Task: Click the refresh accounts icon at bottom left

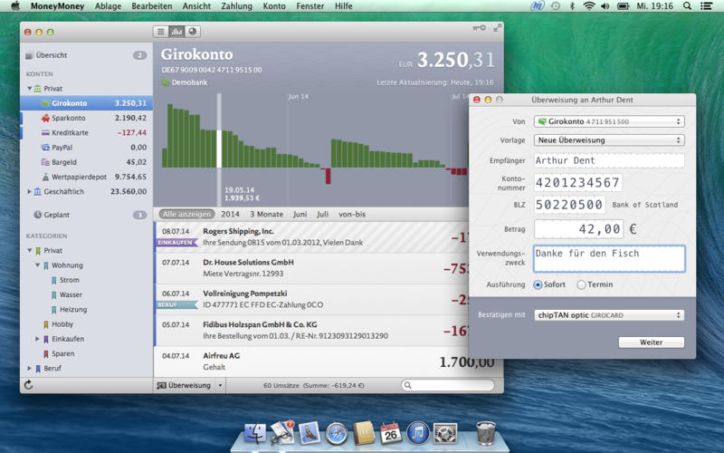Action: [x=29, y=385]
